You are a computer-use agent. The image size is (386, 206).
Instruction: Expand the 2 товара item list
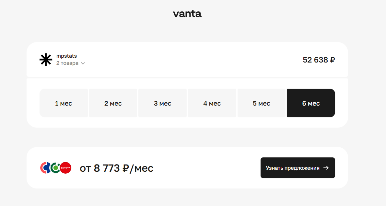pos(70,63)
